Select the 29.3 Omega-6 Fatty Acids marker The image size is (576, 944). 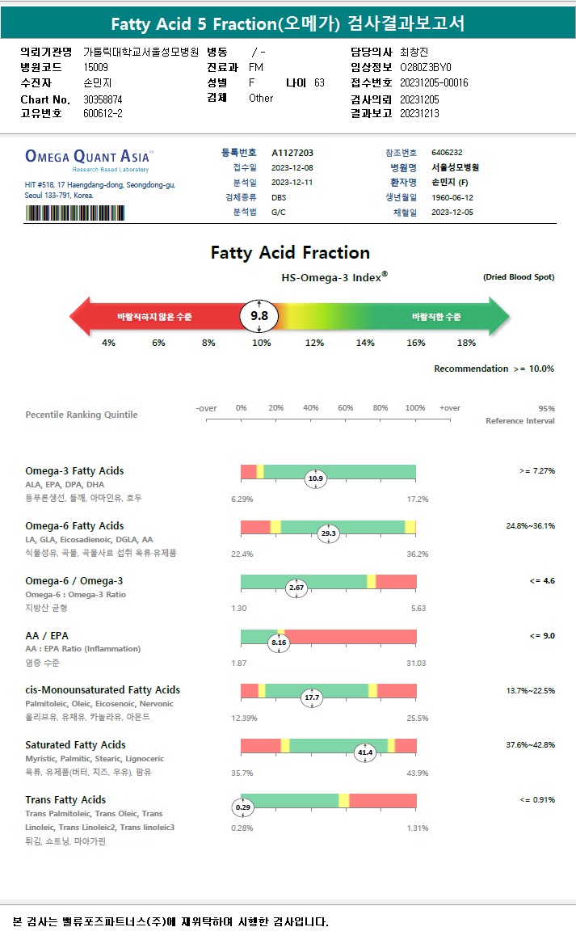328,533
